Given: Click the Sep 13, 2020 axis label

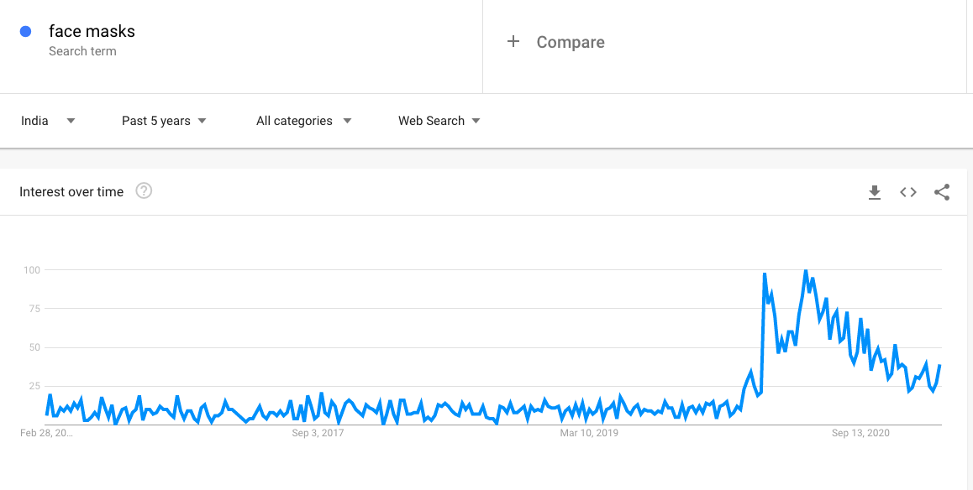Looking at the screenshot, I should click(x=860, y=433).
